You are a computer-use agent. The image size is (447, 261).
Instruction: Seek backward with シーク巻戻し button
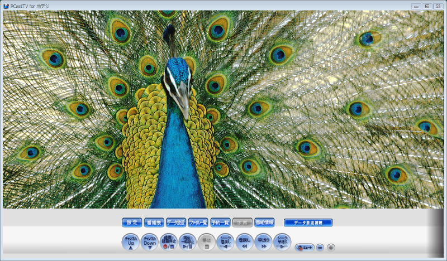226,242
